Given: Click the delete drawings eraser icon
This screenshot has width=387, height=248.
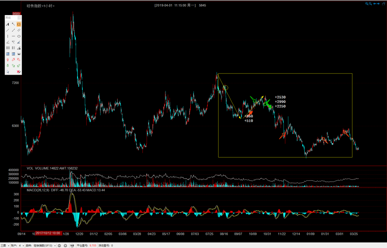Looking at the screenshot, I should [19, 72].
